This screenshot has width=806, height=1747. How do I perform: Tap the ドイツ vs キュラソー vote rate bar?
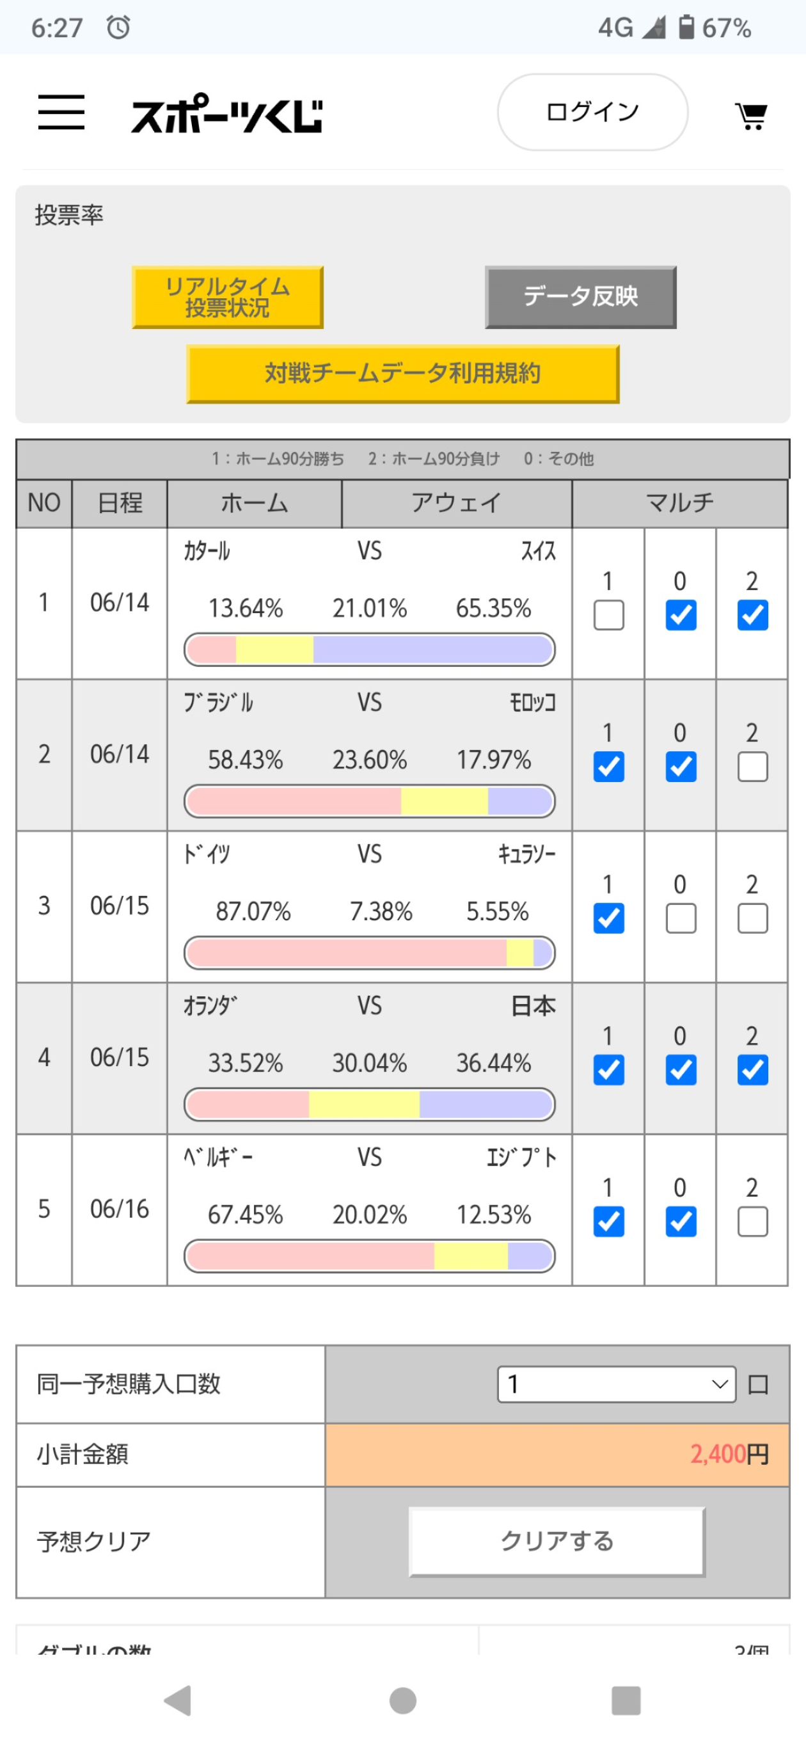(370, 953)
